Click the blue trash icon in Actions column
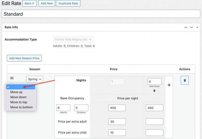202x139 pixels. click(x=185, y=81)
